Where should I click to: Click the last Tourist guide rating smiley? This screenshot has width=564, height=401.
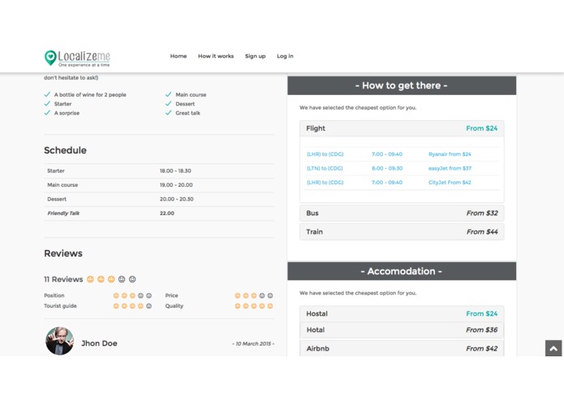(149, 306)
